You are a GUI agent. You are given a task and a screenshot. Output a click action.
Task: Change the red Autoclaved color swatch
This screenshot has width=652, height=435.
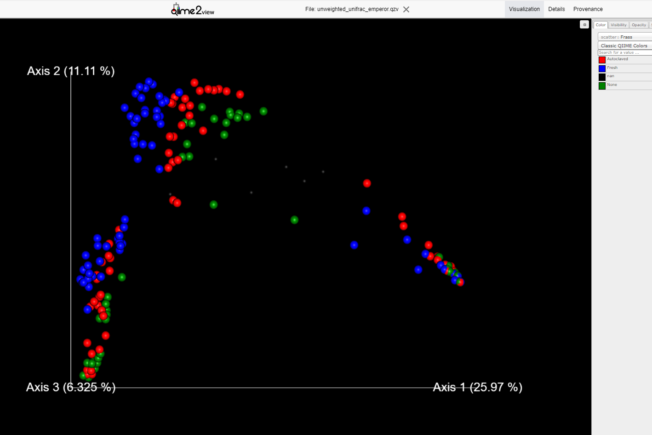click(x=602, y=60)
